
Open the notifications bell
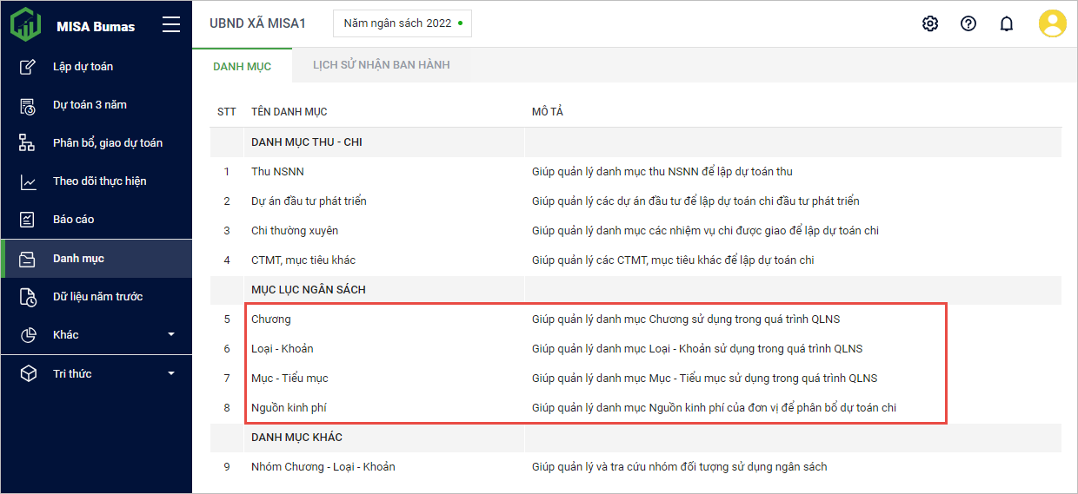coord(1007,23)
